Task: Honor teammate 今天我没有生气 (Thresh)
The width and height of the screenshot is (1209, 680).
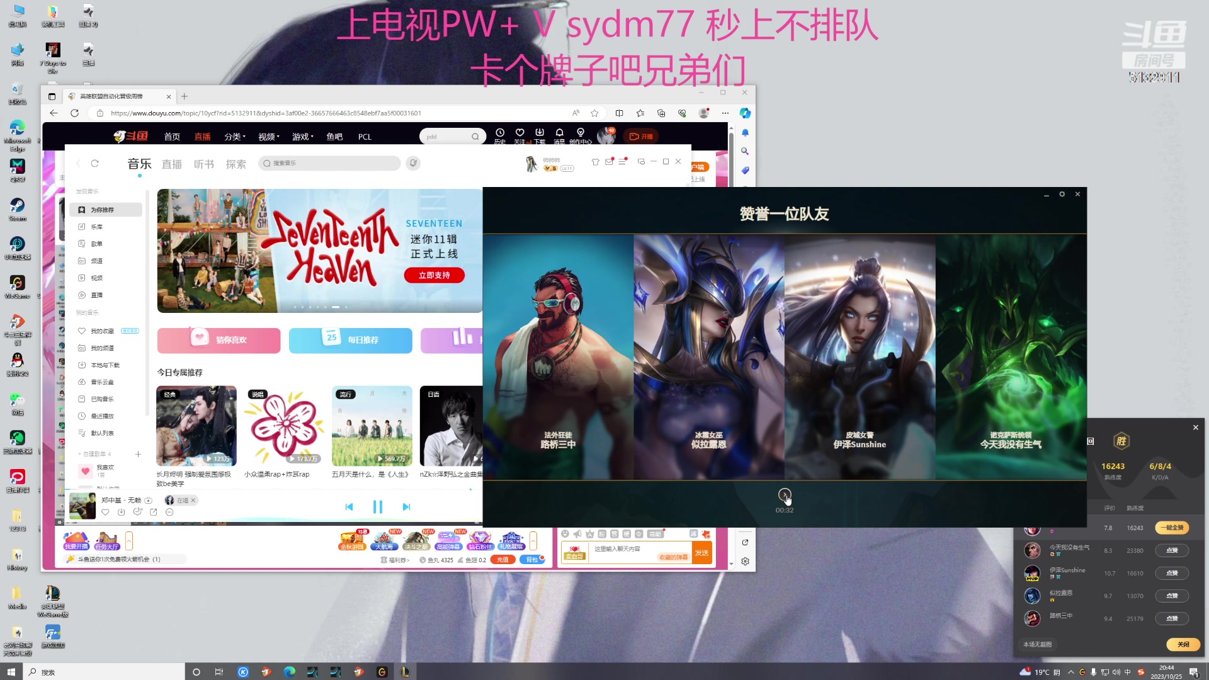Action: pos(1011,357)
